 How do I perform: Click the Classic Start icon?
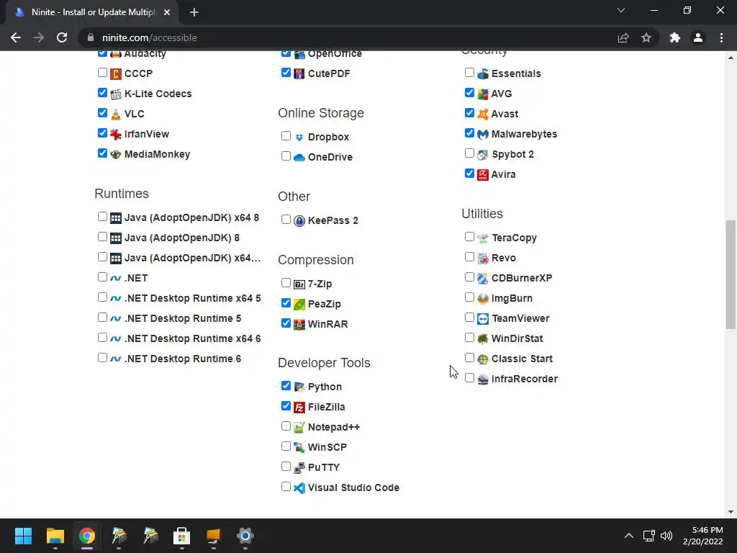click(x=483, y=359)
